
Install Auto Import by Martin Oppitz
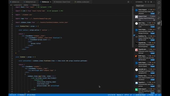152,66
